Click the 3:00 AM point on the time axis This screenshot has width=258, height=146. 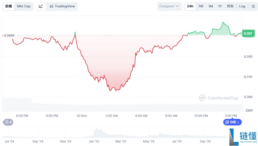pos(112,116)
